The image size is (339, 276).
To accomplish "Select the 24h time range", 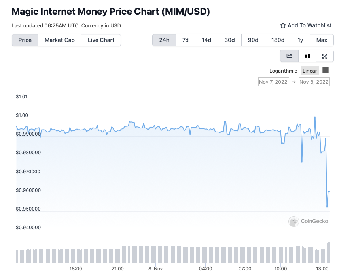I will point(164,40).
